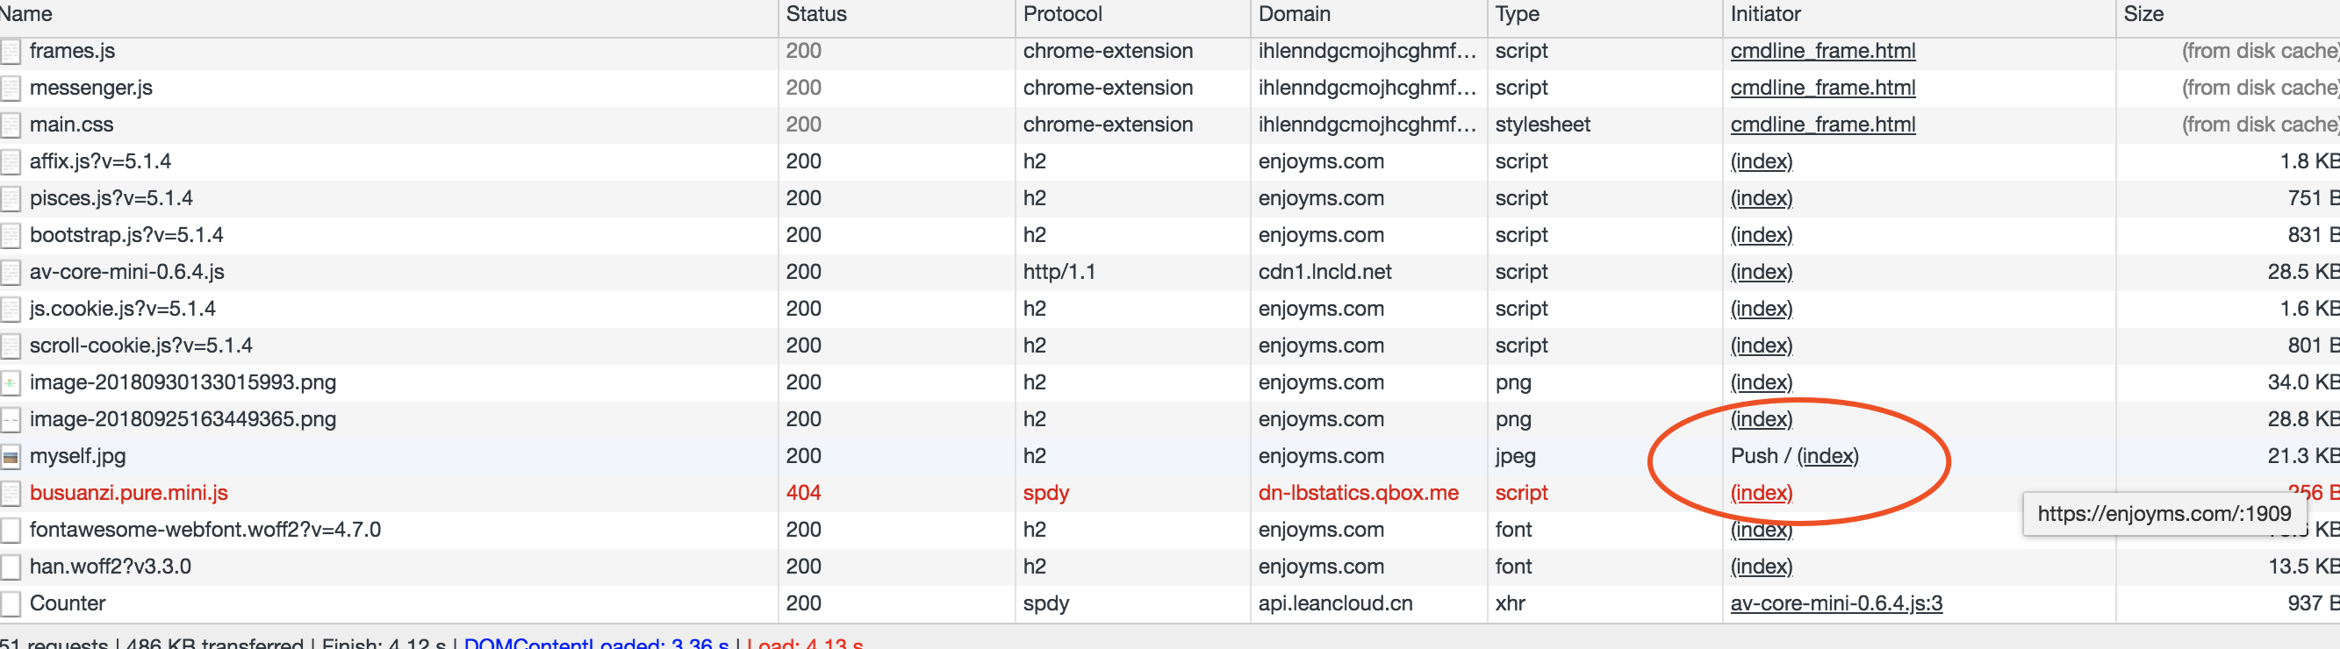This screenshot has width=2340, height=649.
Task: Click the scroll-cookie.js file icon
Action: pos(11,346)
